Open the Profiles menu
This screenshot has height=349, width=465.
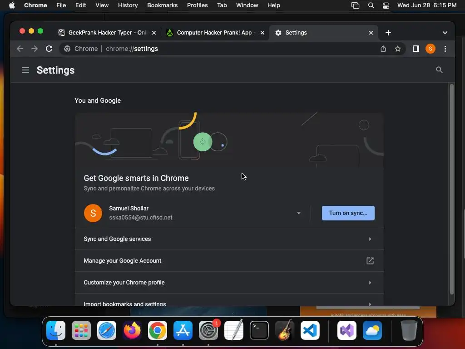click(x=197, y=5)
